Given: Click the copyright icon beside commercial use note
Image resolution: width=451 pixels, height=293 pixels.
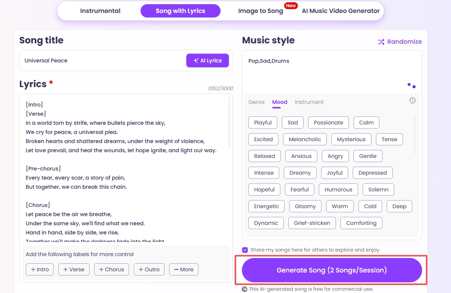Looking at the screenshot, I should (x=244, y=289).
